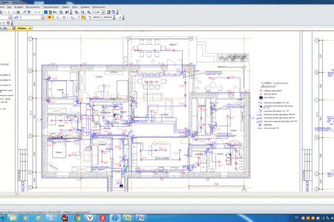Switch to the yellow Планы document tab

22,28
